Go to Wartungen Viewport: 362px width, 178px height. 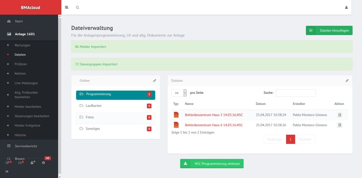(x=22, y=45)
